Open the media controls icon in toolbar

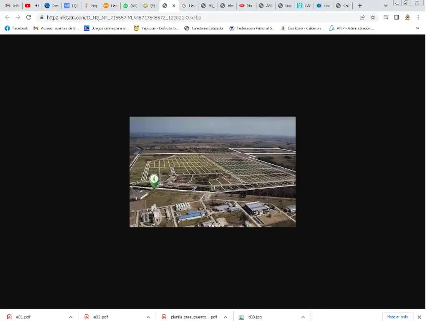[386, 18]
